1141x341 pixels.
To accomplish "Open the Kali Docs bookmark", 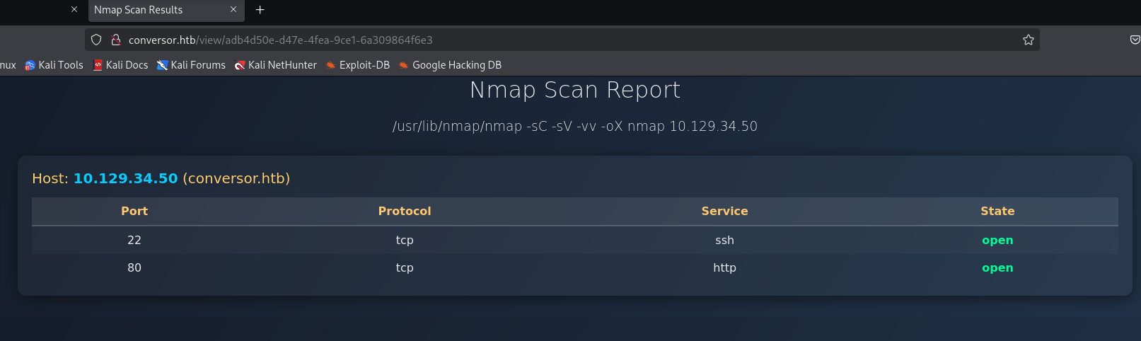I will click(121, 65).
